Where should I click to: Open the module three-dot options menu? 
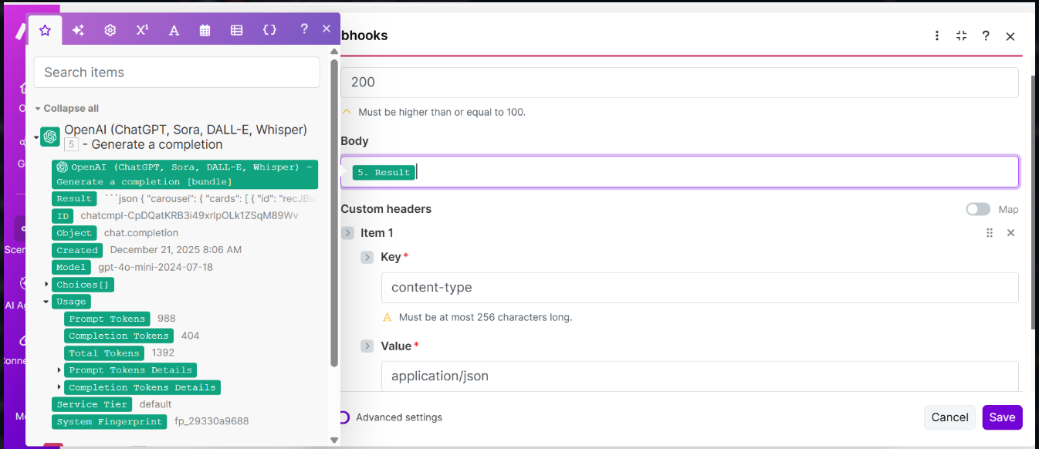(937, 35)
